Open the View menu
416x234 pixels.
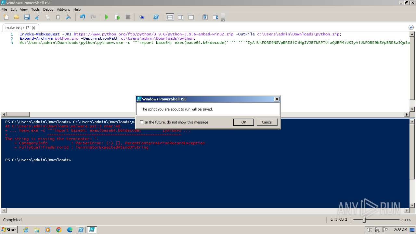pyautogui.click(x=24, y=9)
